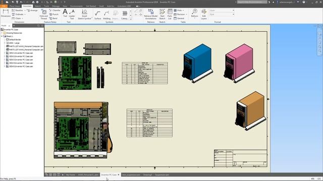Image resolution: width=323 pixels, height=181 pixels.
Task: Switch to the Drawing1 document tab
Action: tap(147, 175)
